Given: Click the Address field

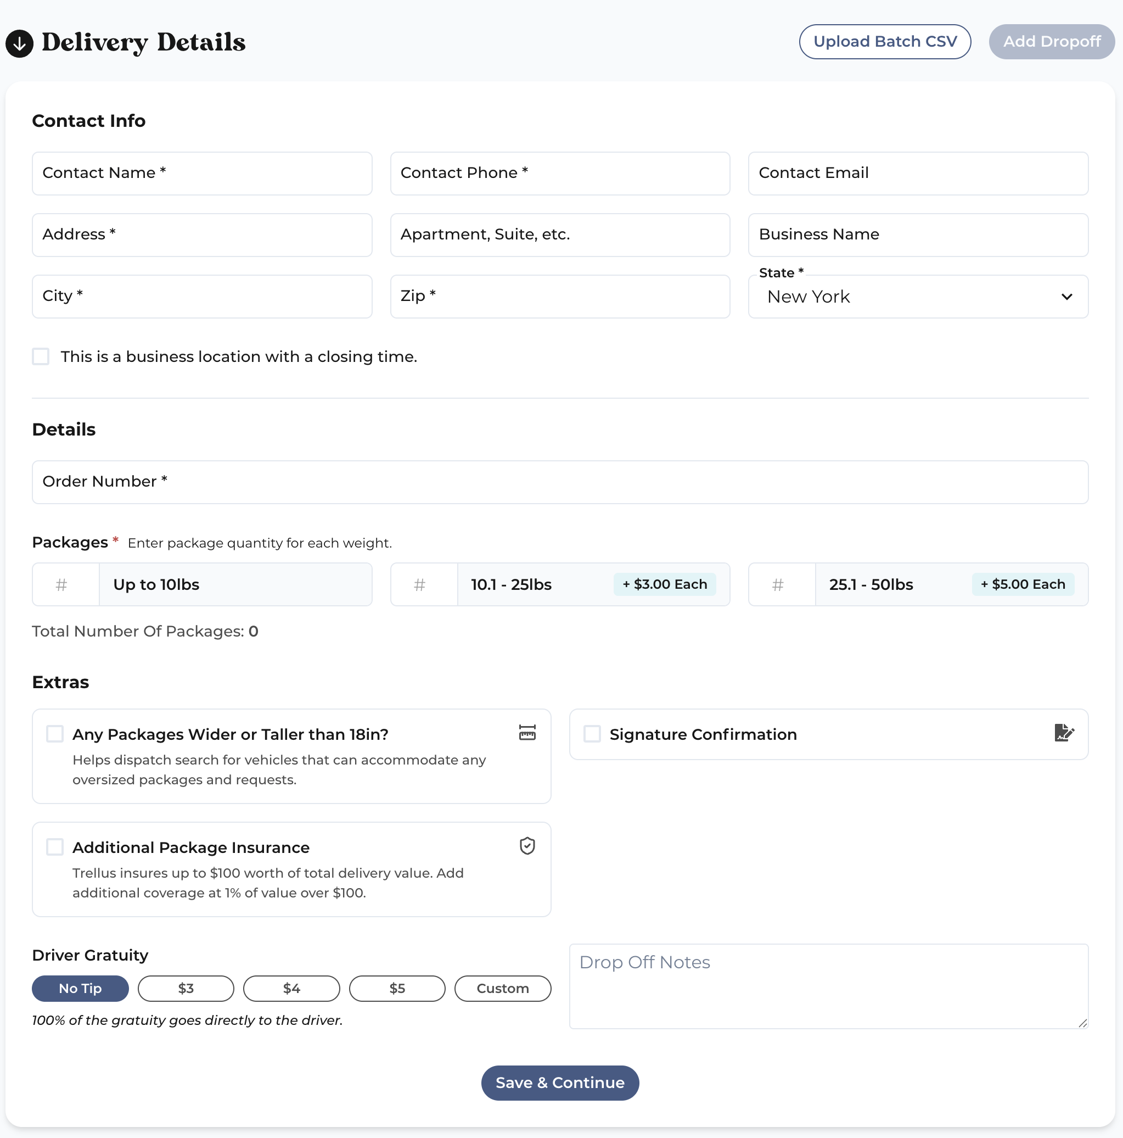Looking at the screenshot, I should pyautogui.click(x=202, y=235).
